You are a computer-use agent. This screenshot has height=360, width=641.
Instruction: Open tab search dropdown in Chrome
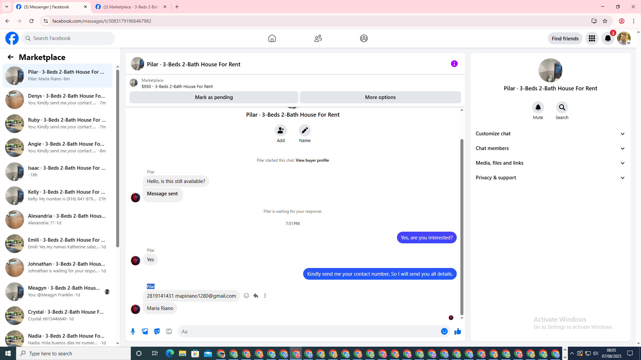(x=7, y=7)
